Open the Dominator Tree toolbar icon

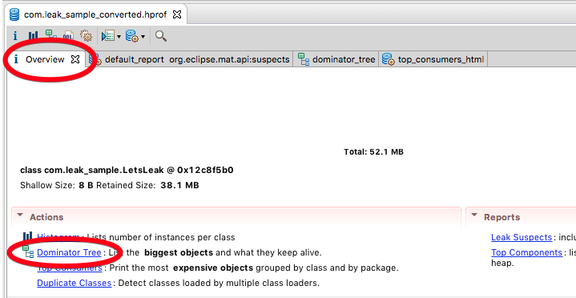(50, 35)
